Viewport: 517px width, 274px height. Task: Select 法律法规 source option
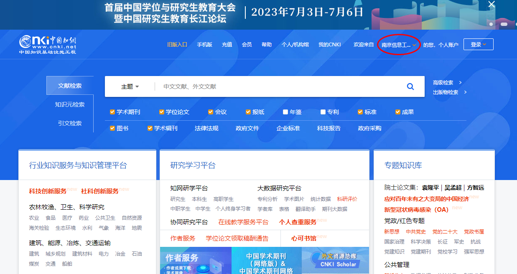[206, 128]
